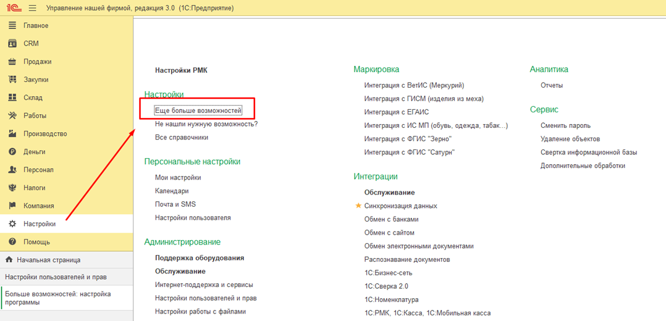The image size is (666, 321).
Task: Open Настройки пользователей и прав under Администрирование
Action: [206, 298]
